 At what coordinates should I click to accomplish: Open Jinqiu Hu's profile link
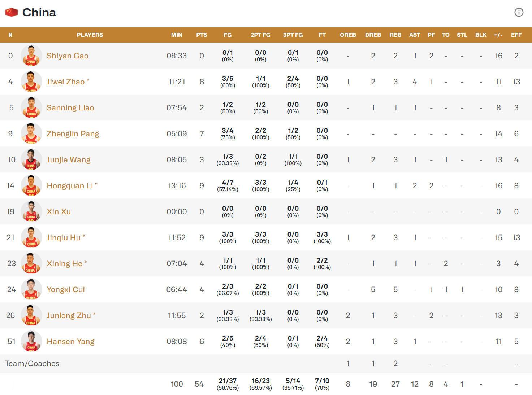[64, 237]
